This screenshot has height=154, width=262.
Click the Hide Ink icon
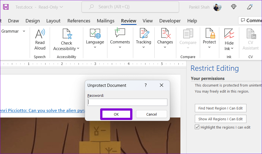click(x=229, y=34)
